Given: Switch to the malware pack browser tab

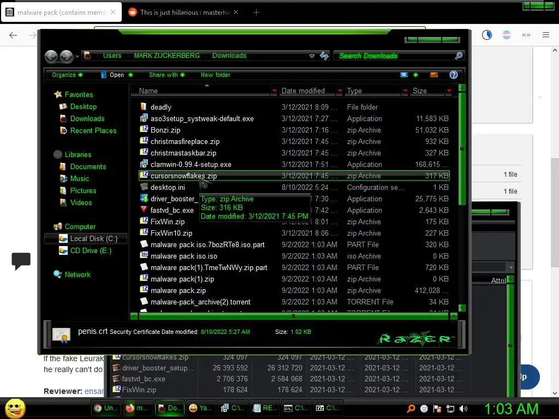Looking at the screenshot, I should pyautogui.click(x=61, y=13).
